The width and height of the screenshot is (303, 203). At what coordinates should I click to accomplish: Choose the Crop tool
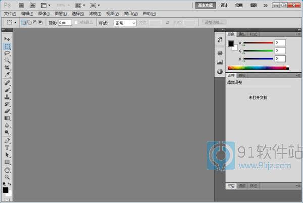tap(7, 67)
